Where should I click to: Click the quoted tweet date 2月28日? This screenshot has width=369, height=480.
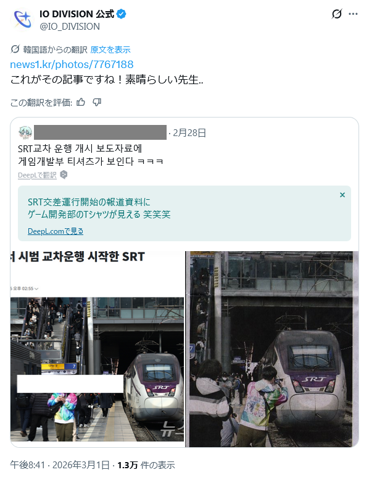[x=189, y=133]
